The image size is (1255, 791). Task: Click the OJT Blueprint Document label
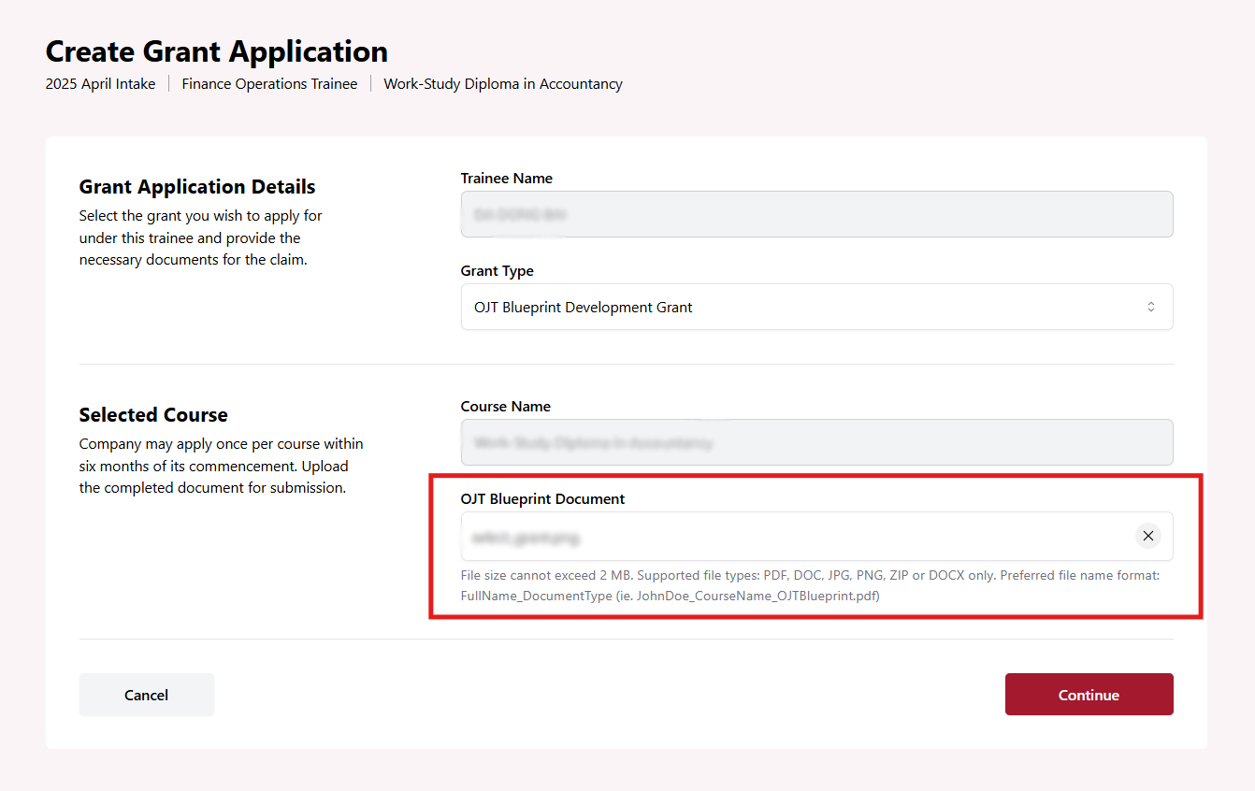tap(542, 499)
